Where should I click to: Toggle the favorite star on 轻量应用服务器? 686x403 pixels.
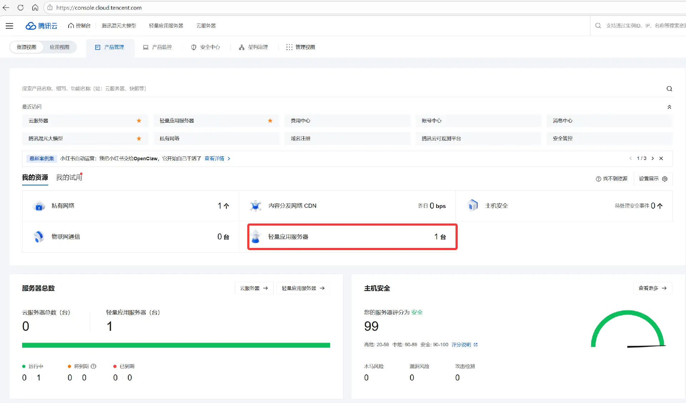[x=270, y=121]
